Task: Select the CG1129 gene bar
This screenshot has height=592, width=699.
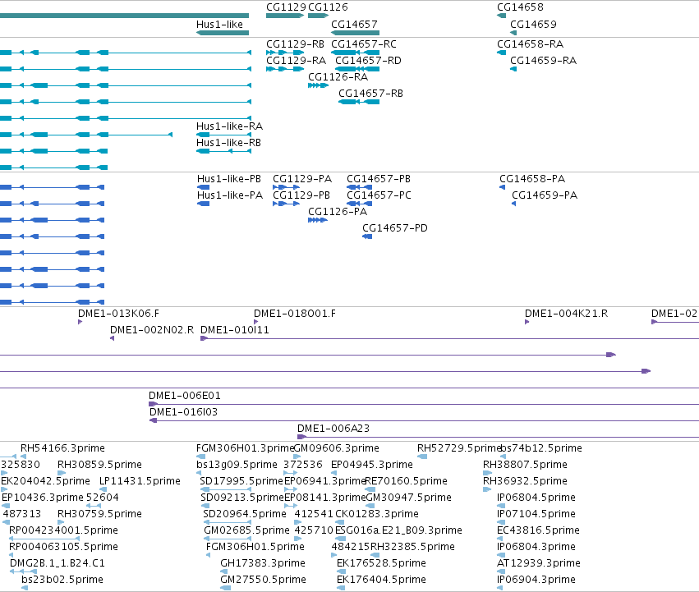Action: click(x=285, y=16)
